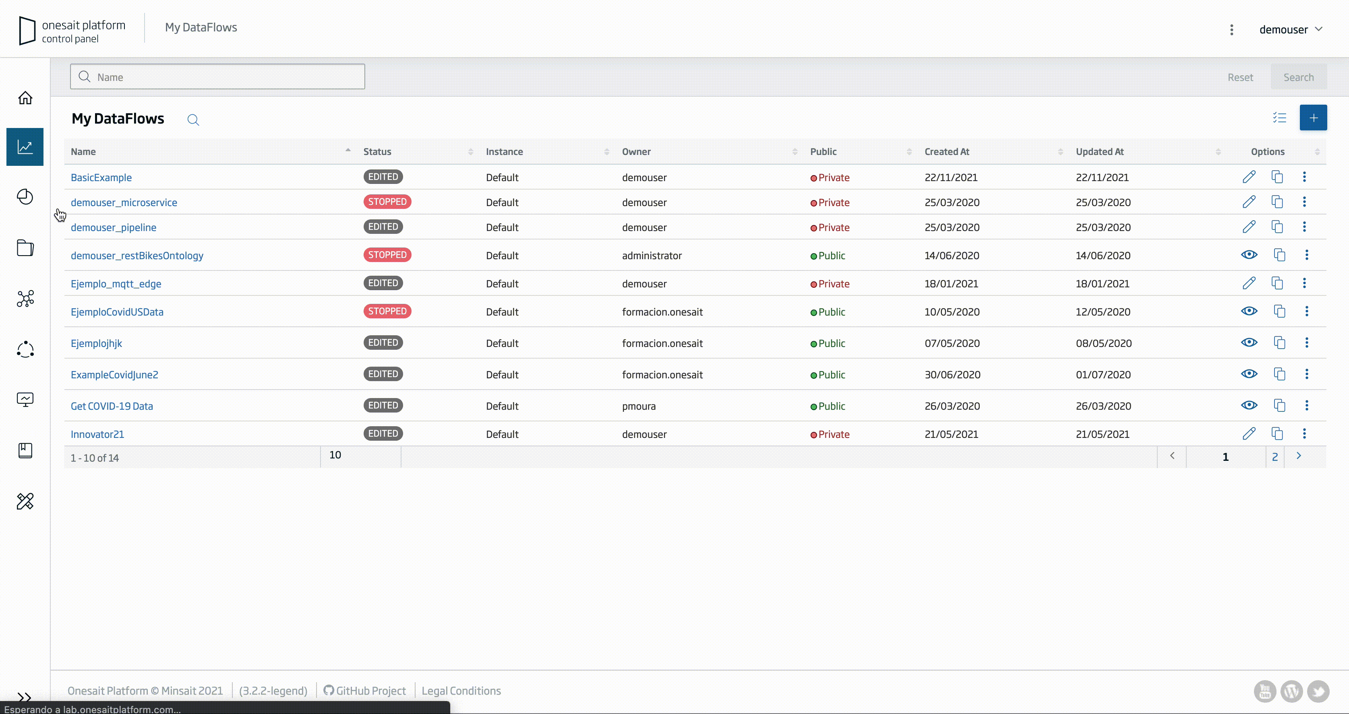1349x714 pixels.
Task: Go to page 2 of results
Action: [1275, 457]
